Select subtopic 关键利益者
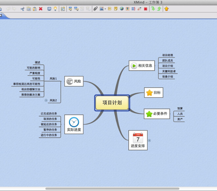Image resolution: width=217 pixels, height=191 pixels. (x=169, y=71)
